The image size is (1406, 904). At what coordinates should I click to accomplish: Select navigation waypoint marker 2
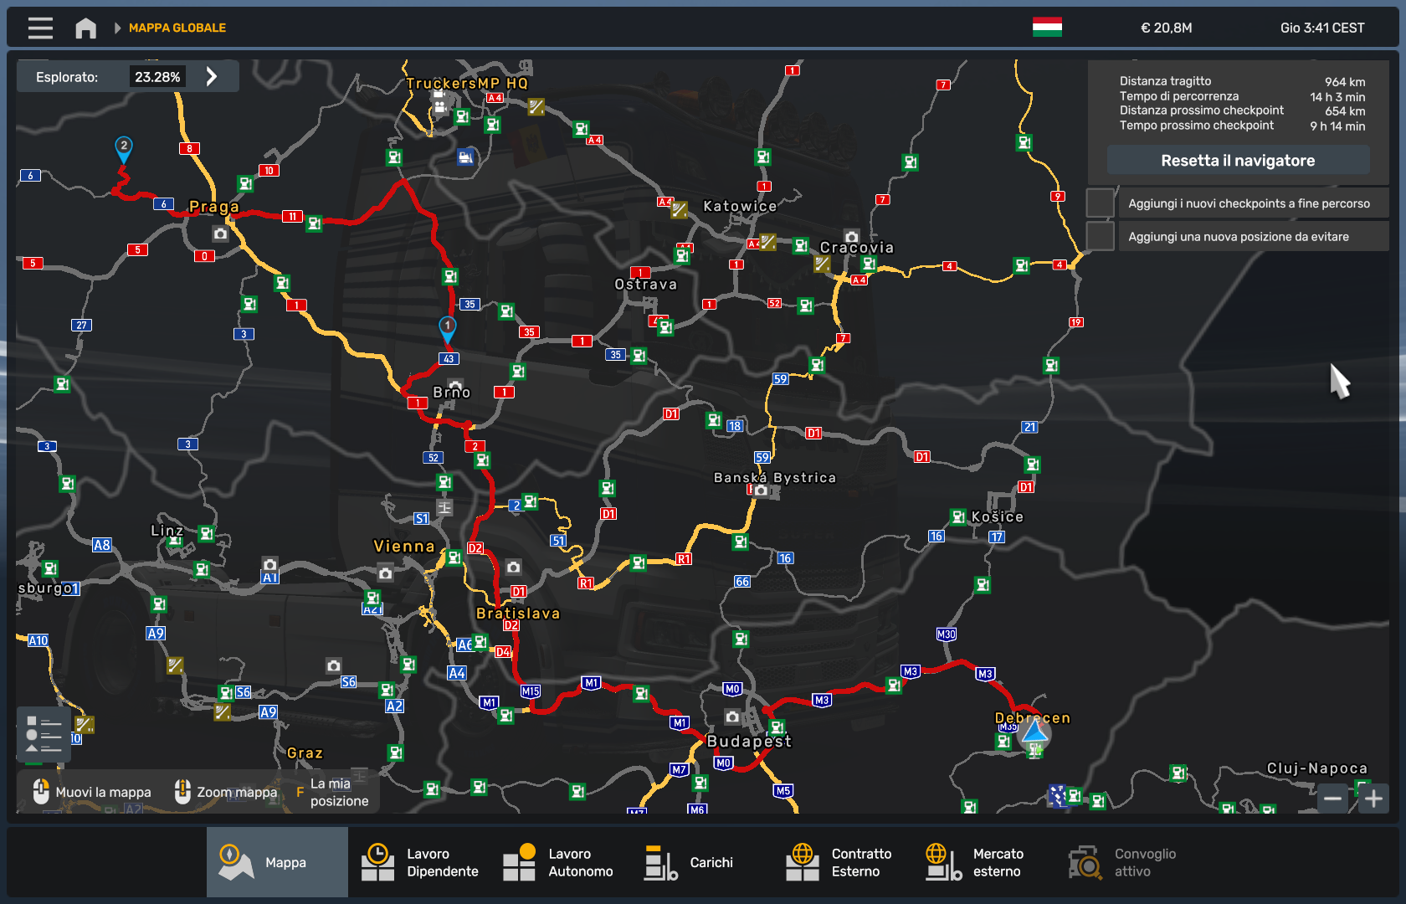coord(124,148)
